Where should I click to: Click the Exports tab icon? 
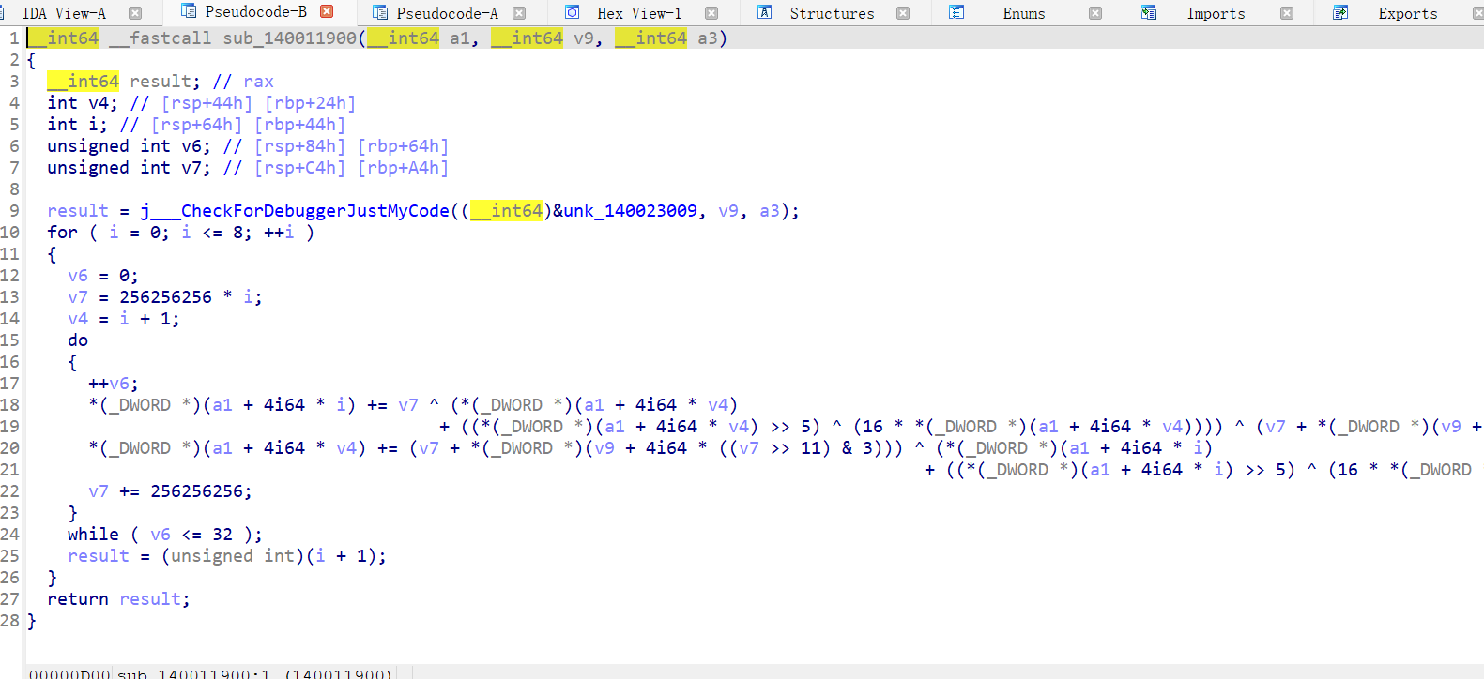pyautogui.click(x=1340, y=13)
